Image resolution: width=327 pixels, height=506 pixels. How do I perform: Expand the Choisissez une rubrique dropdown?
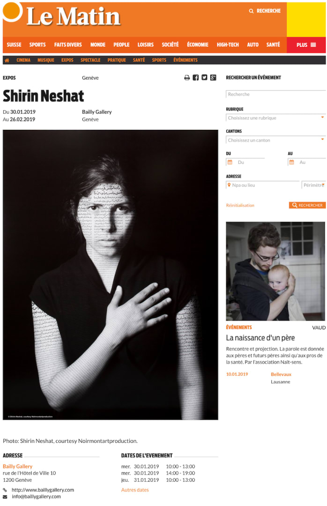coord(275,118)
